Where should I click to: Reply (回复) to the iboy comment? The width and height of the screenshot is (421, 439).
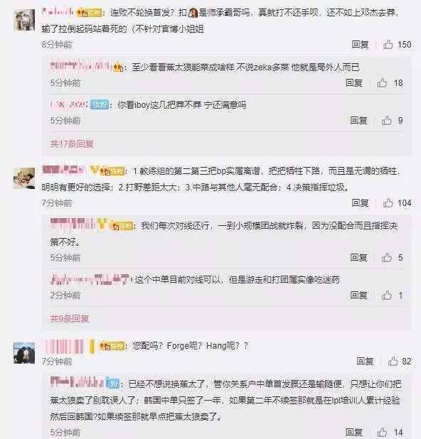click(358, 120)
